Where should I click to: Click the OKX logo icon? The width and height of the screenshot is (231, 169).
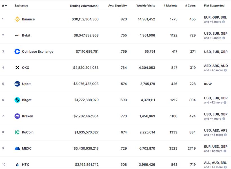click(17, 68)
